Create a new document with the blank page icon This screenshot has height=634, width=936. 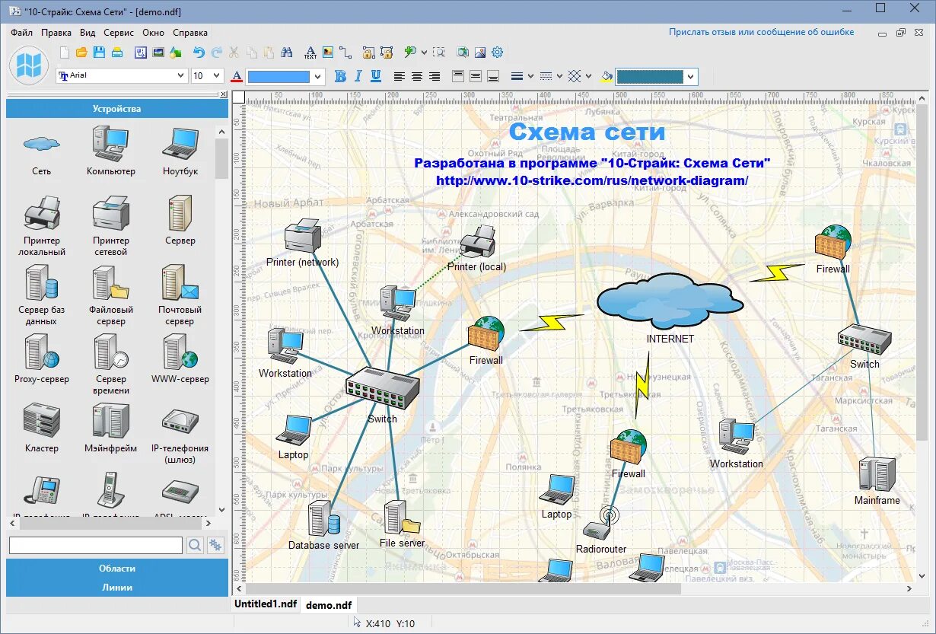click(x=65, y=53)
